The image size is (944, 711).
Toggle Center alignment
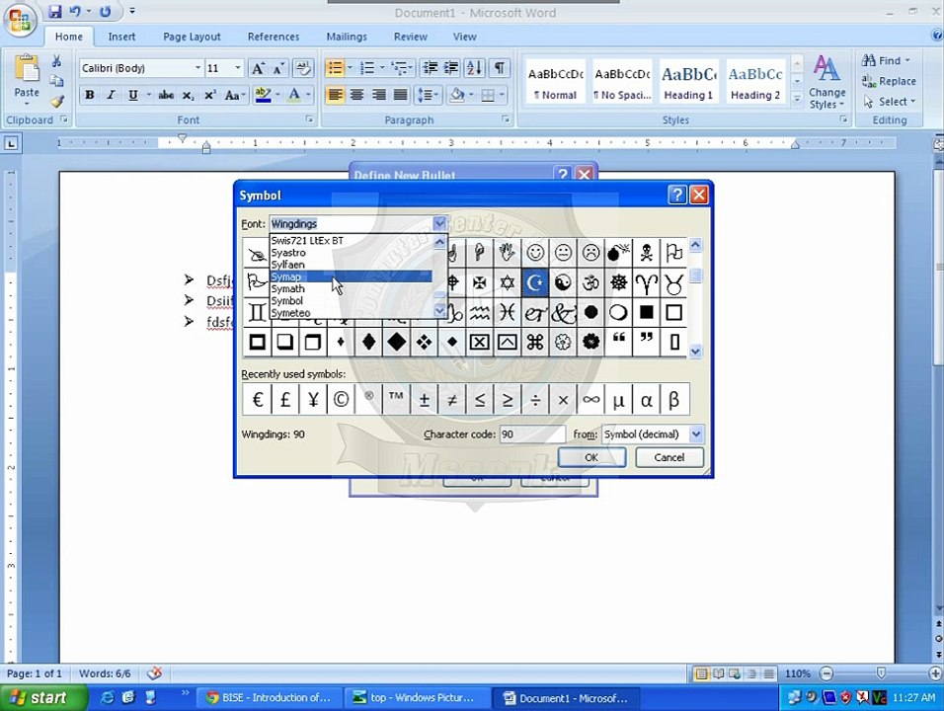tap(357, 95)
